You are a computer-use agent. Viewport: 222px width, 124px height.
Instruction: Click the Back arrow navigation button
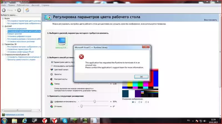point(4,10)
